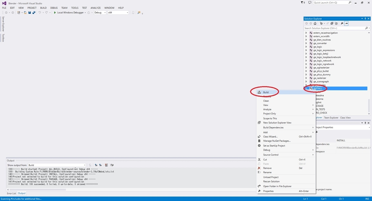
Task: Click the Set as StartUp Project gear icon
Action: (259, 146)
